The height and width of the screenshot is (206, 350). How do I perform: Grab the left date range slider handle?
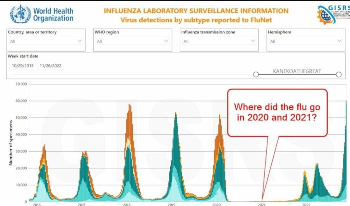coord(256,75)
